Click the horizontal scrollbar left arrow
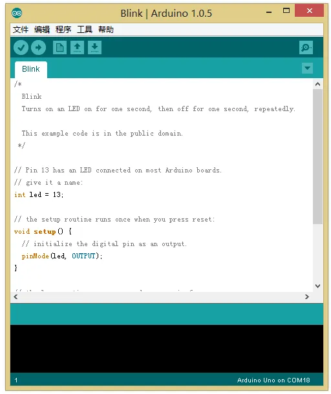The width and height of the screenshot is (331, 394). click(16, 297)
